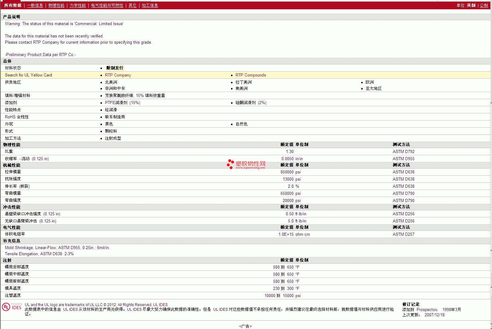492x329 pixels.
Task: Click the 上次更新 date 2007/12/18
Action: pyautogui.click(x=435, y=315)
